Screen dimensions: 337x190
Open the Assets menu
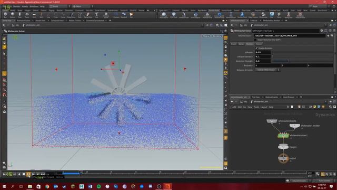(25, 6)
